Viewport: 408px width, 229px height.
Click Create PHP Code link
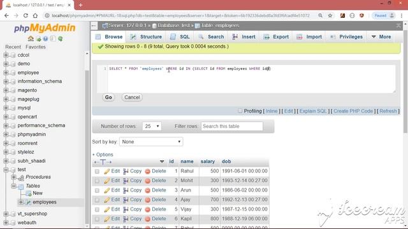(353, 111)
